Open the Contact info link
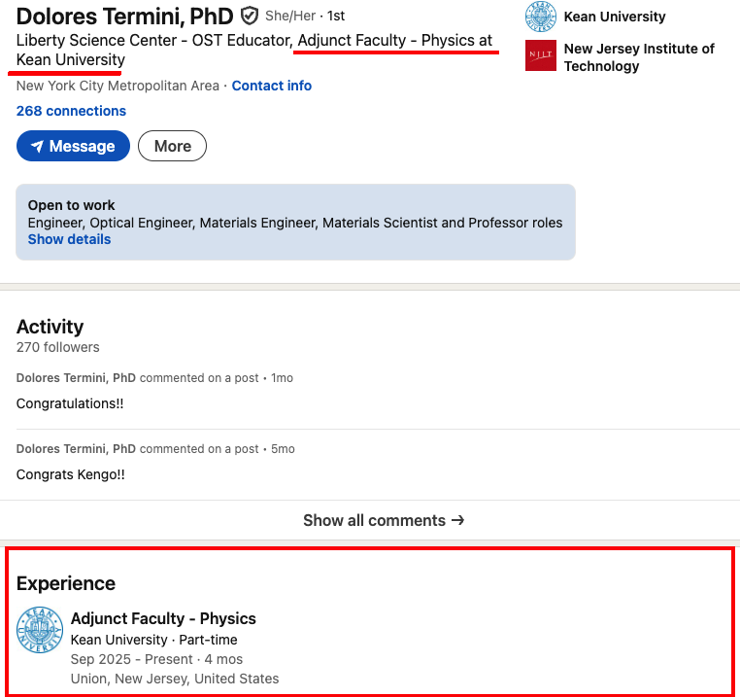The width and height of the screenshot is (740, 697). click(x=271, y=86)
